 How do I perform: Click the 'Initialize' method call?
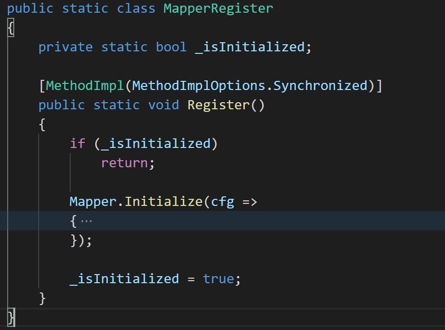click(164, 201)
